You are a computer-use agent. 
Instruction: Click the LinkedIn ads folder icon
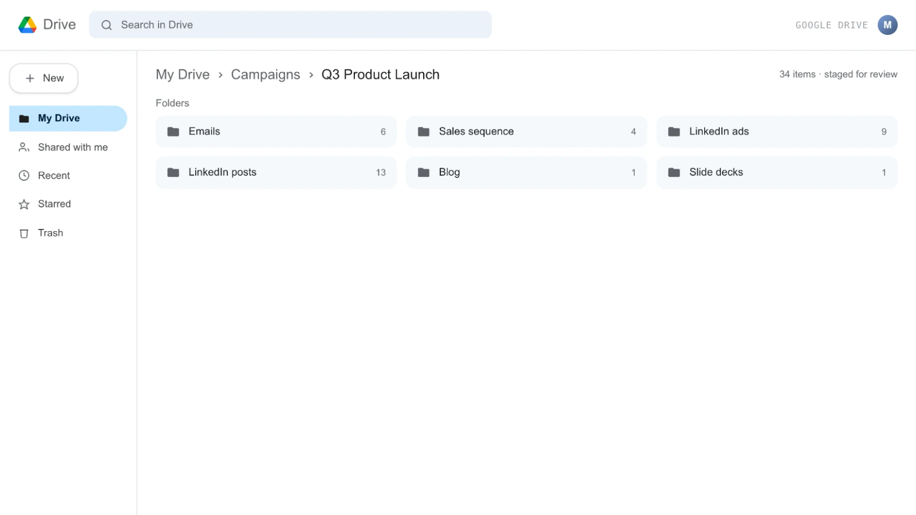click(674, 132)
